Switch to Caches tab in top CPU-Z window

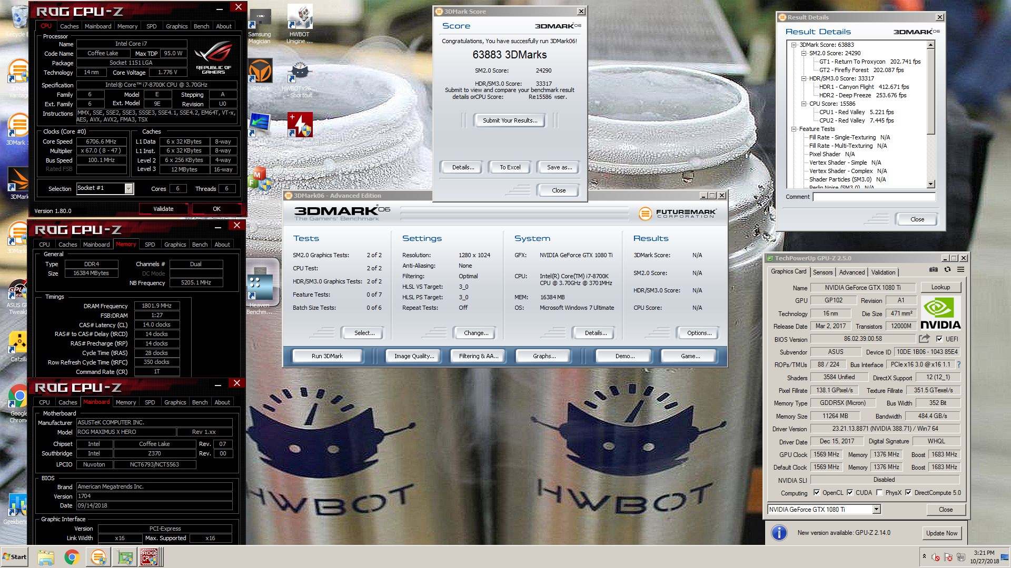[69, 26]
